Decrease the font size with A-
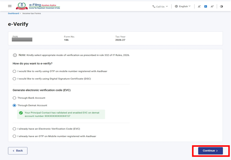 click(199, 6)
